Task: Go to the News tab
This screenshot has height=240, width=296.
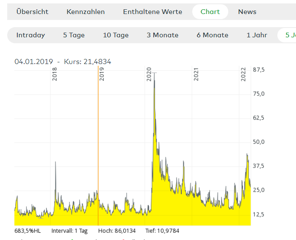Action: pos(247,12)
